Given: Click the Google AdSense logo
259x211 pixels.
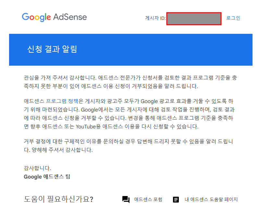Looking at the screenshot, I should 54,17.
